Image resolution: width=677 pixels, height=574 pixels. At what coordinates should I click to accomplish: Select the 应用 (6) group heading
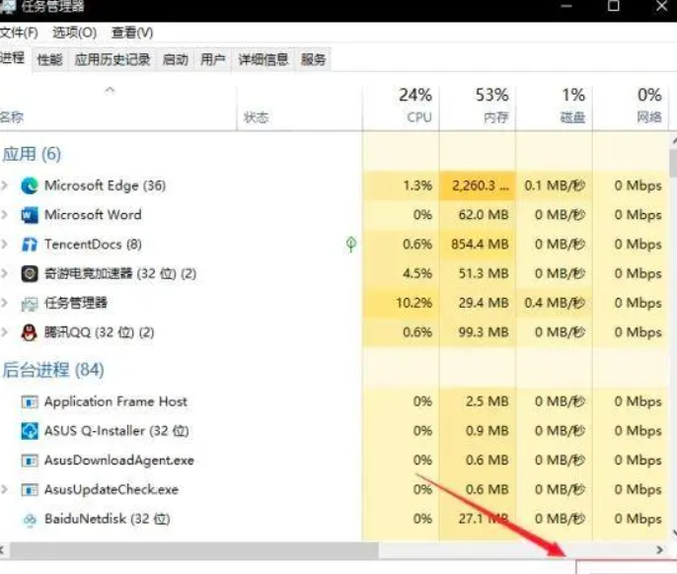[x=32, y=154]
